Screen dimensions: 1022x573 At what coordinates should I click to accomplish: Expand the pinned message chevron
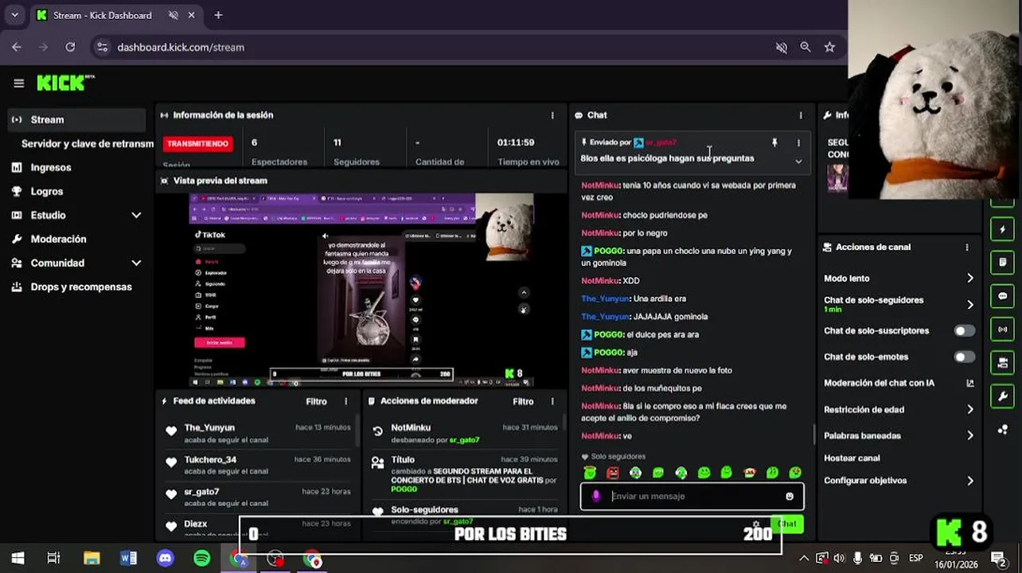click(798, 162)
